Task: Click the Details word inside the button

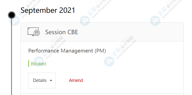Action: pyautogui.click(x=40, y=80)
